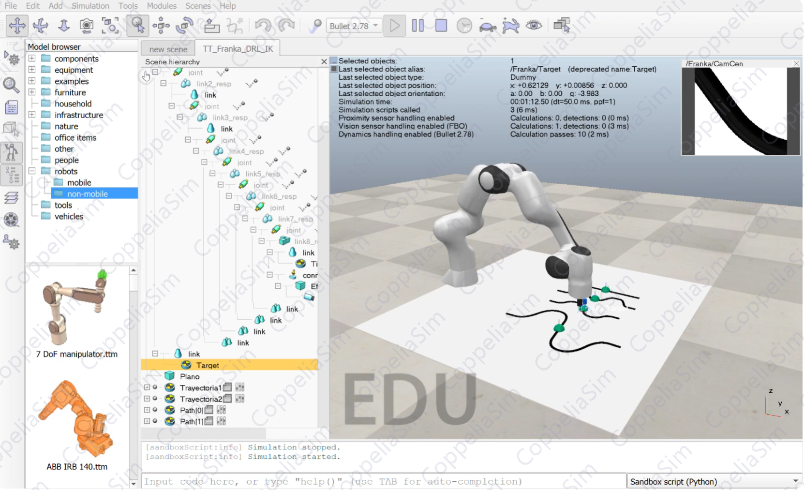Image resolution: width=804 pixels, height=490 pixels.
Task: Open the object rotate tool
Action: click(x=184, y=25)
